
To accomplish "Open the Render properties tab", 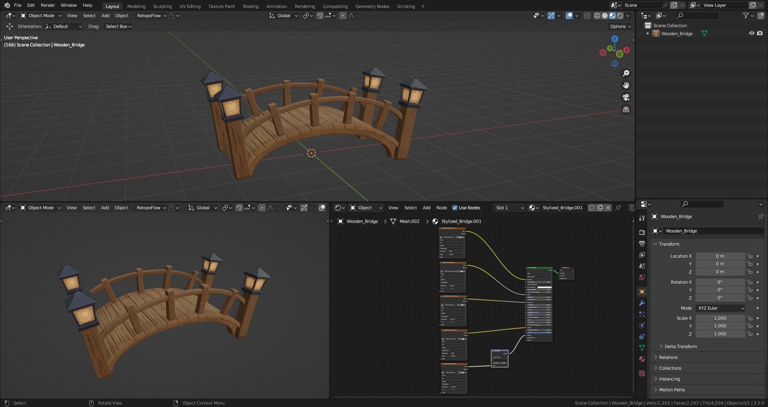I will [x=642, y=233].
